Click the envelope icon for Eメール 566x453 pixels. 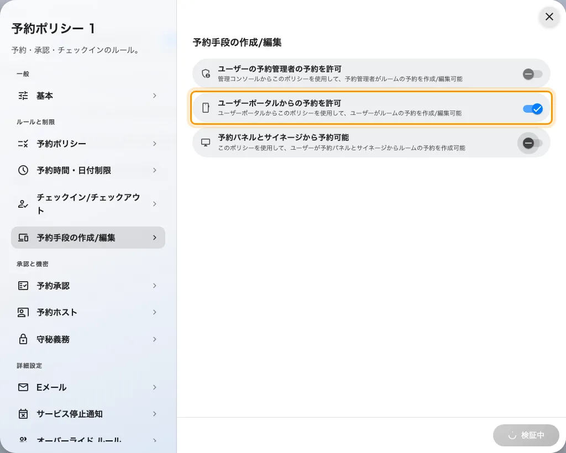pos(23,387)
